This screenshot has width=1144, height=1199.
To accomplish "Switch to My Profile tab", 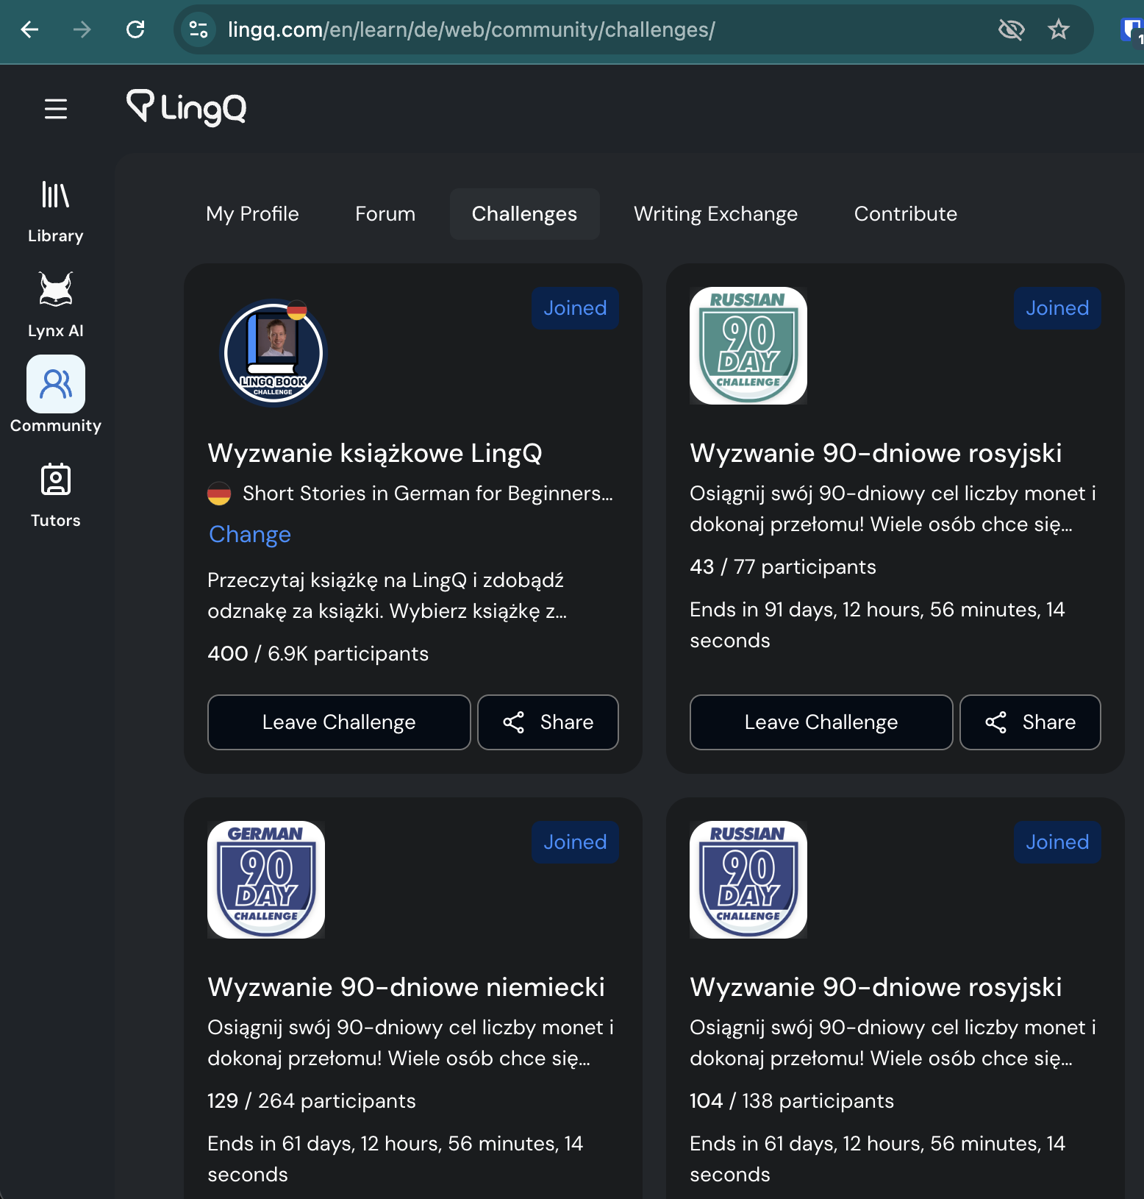I will coord(252,214).
